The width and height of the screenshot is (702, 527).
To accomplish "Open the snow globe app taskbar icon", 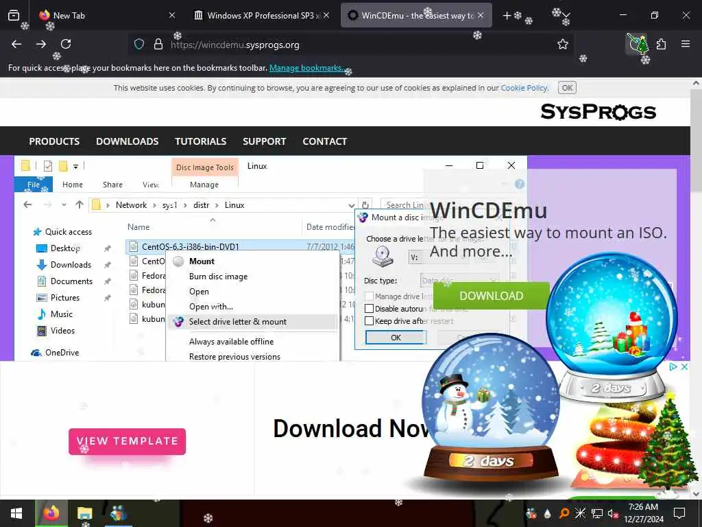I will pyautogui.click(x=119, y=513).
